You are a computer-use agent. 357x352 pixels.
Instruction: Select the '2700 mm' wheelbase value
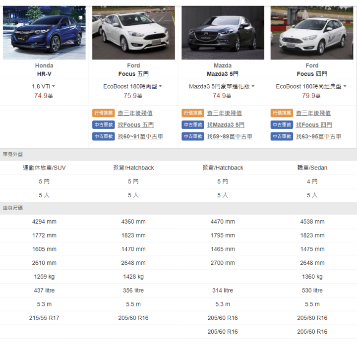(223, 263)
